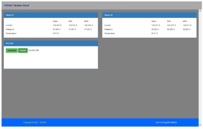Click the Temperature label in Values #1

(11, 33)
